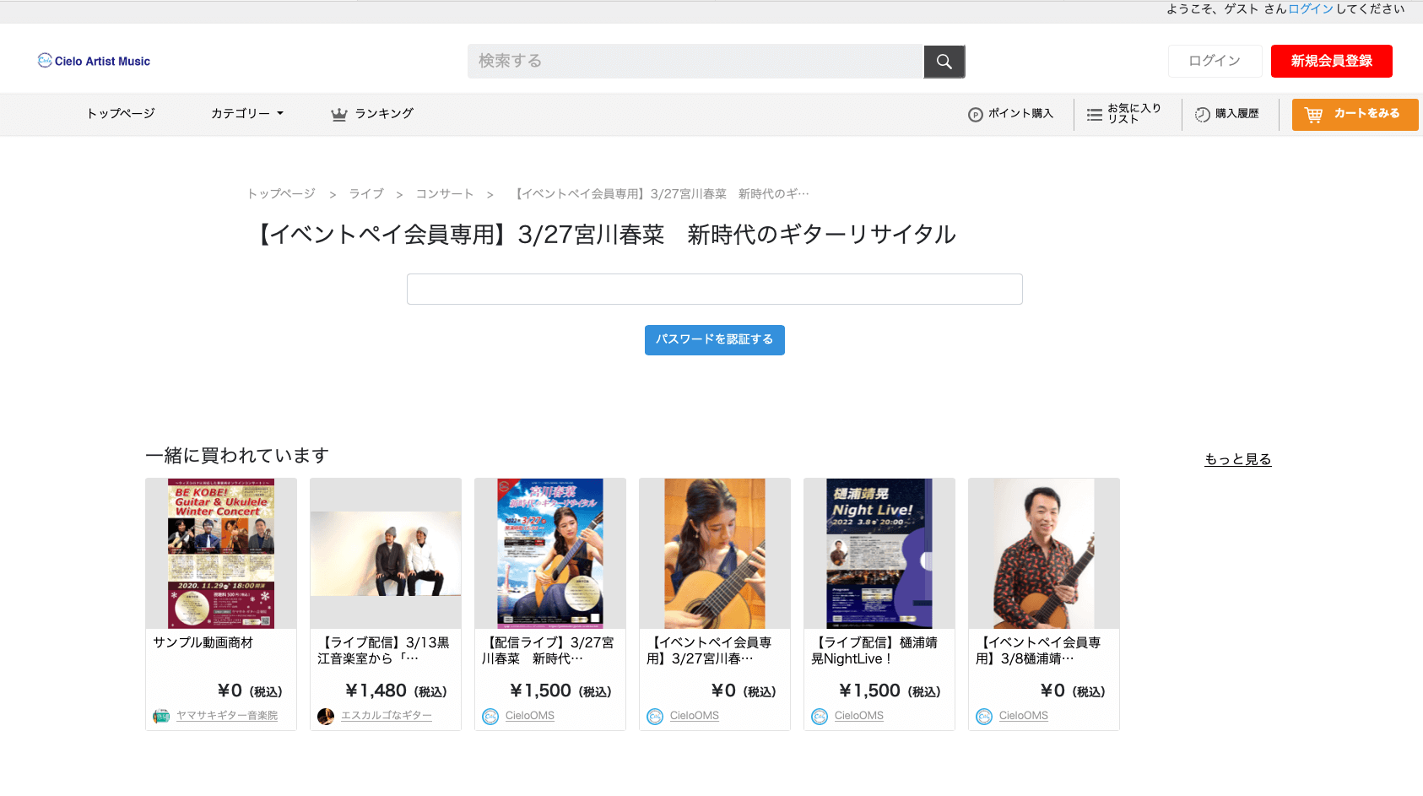This screenshot has width=1423, height=796.
Task: Open the favorites list icon
Action: click(1095, 114)
